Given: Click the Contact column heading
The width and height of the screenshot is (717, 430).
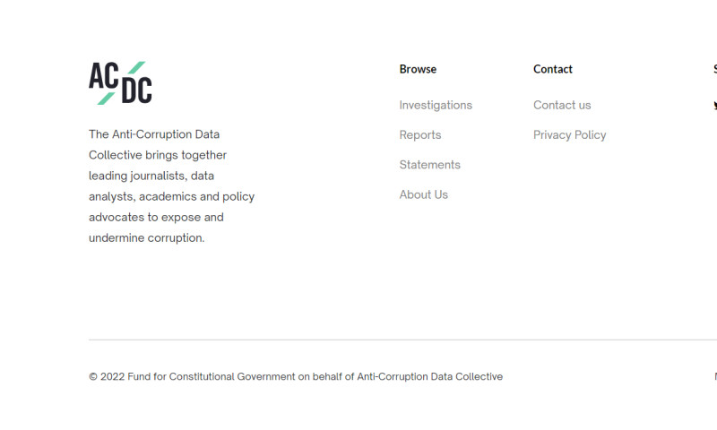Looking at the screenshot, I should tap(552, 69).
